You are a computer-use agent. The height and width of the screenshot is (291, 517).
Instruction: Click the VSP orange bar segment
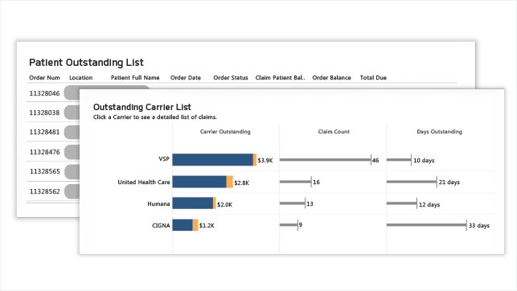click(255, 159)
